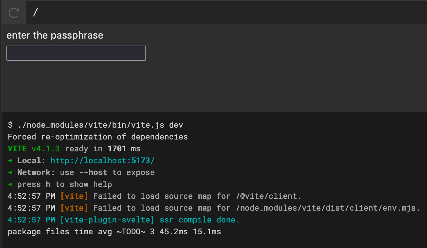Click the source map error for /@vite/client

click(x=154, y=196)
